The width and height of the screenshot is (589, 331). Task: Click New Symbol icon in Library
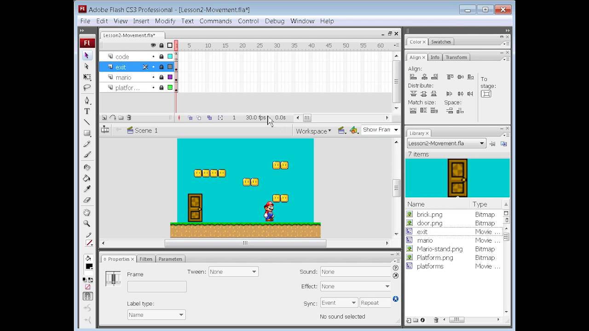[x=409, y=320]
